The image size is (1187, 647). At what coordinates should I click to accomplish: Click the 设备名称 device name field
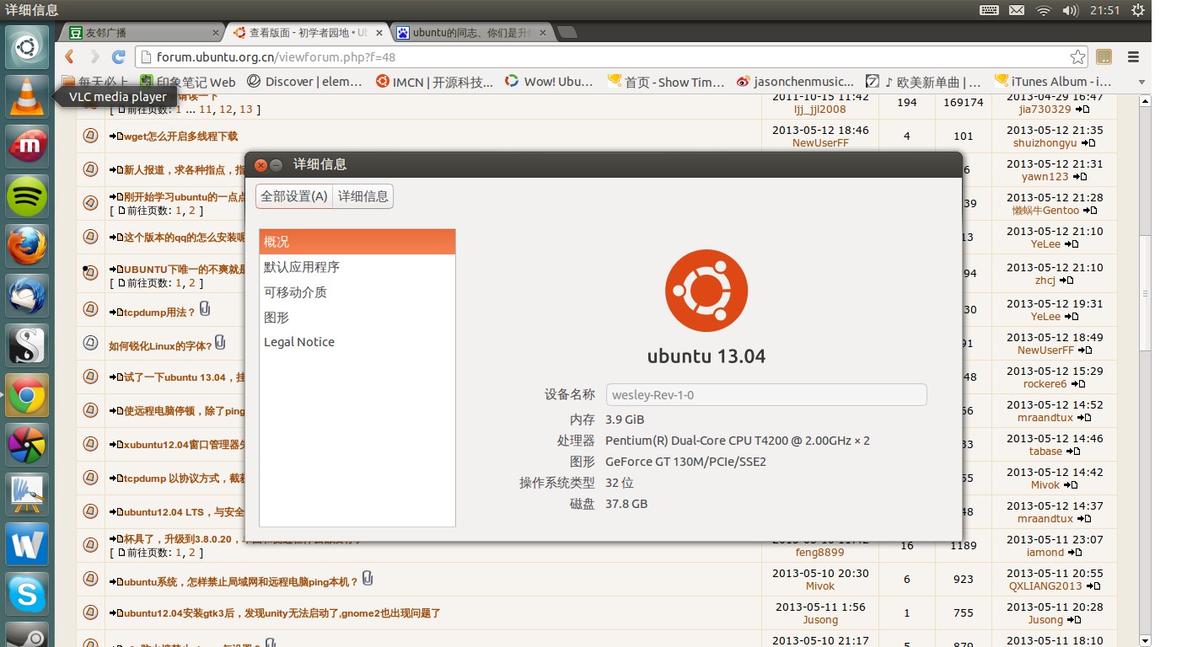pos(766,394)
